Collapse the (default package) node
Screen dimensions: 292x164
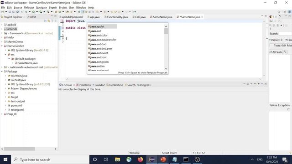click(9, 59)
